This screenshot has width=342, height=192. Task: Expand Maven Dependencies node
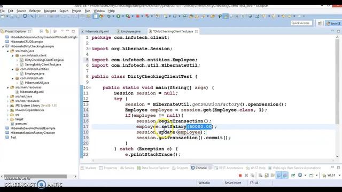8,110
